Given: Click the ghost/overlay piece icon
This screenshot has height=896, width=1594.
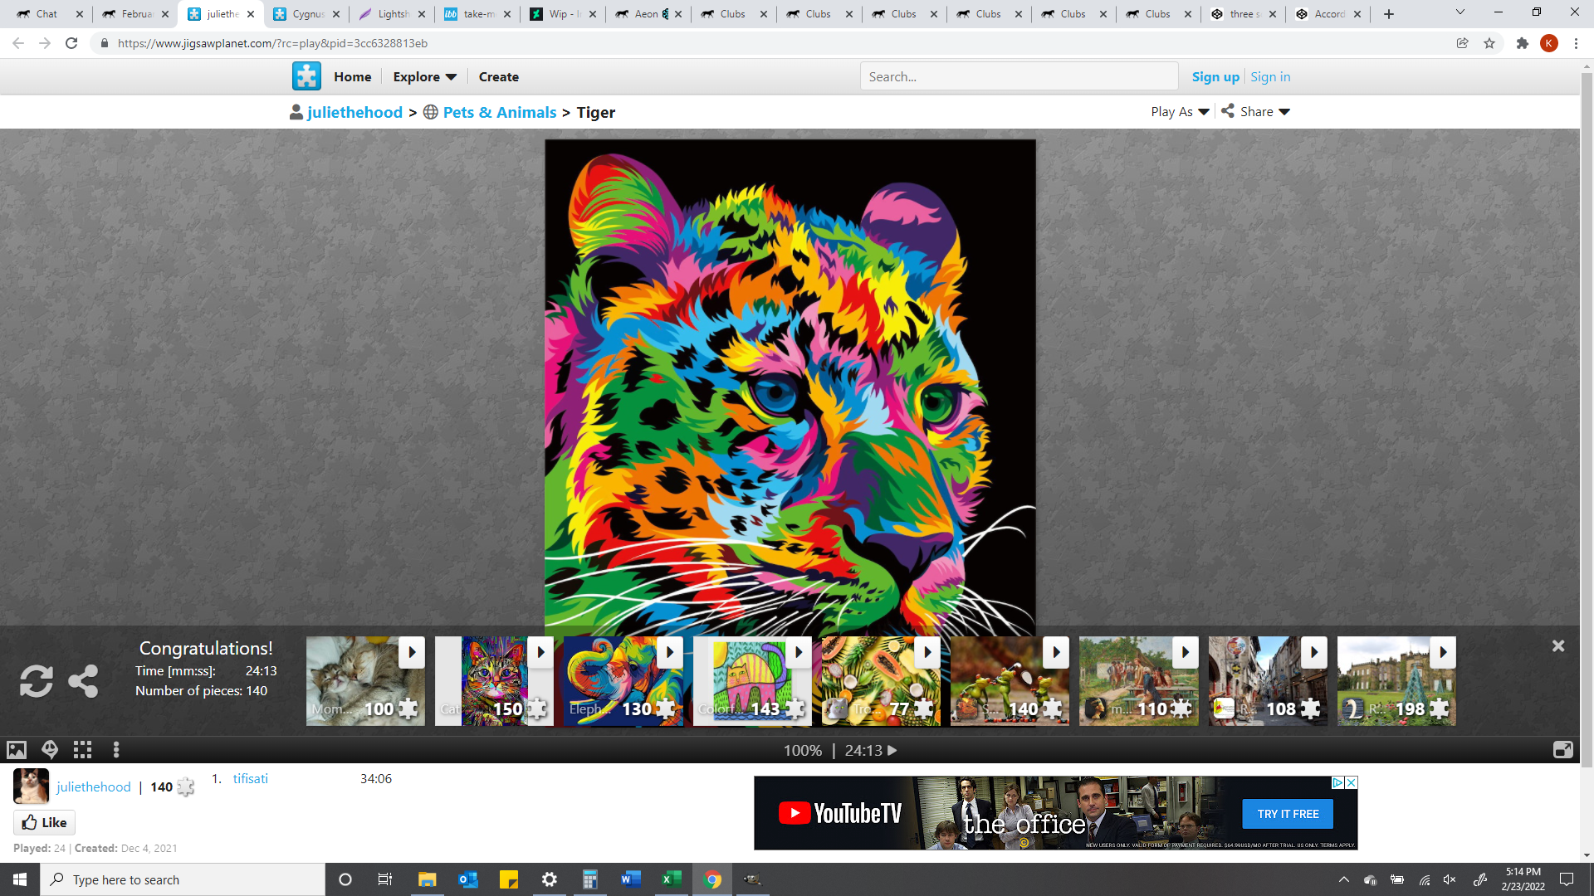Looking at the screenshot, I should click(x=49, y=751).
